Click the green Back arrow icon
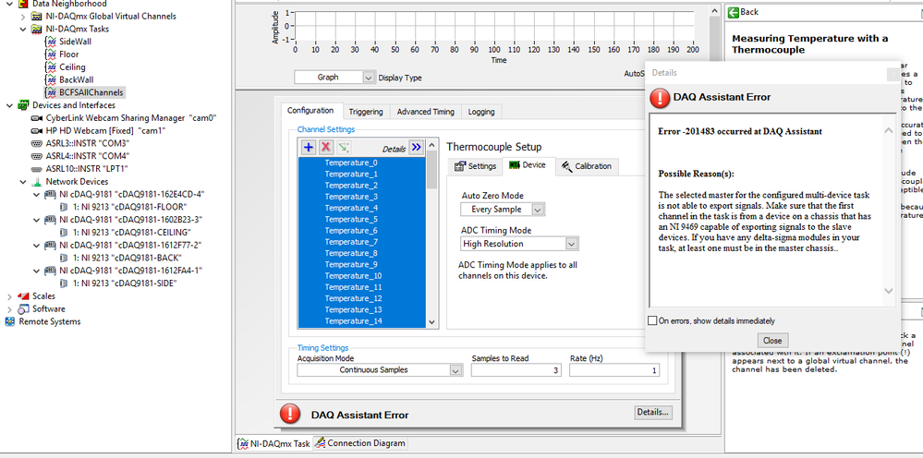 tap(734, 12)
